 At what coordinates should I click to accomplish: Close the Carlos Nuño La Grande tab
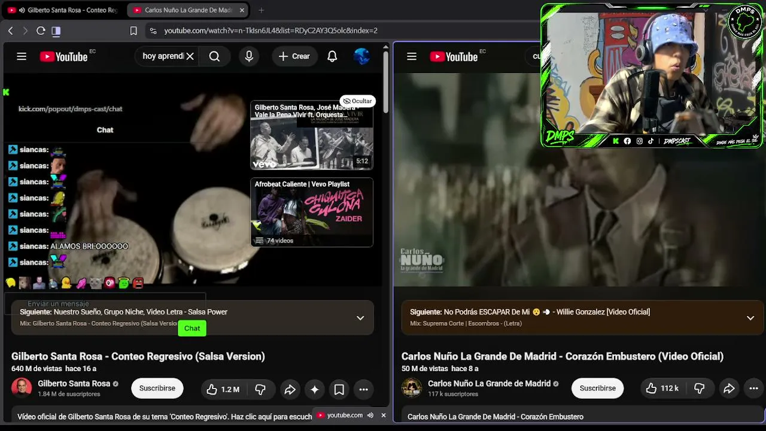(242, 10)
